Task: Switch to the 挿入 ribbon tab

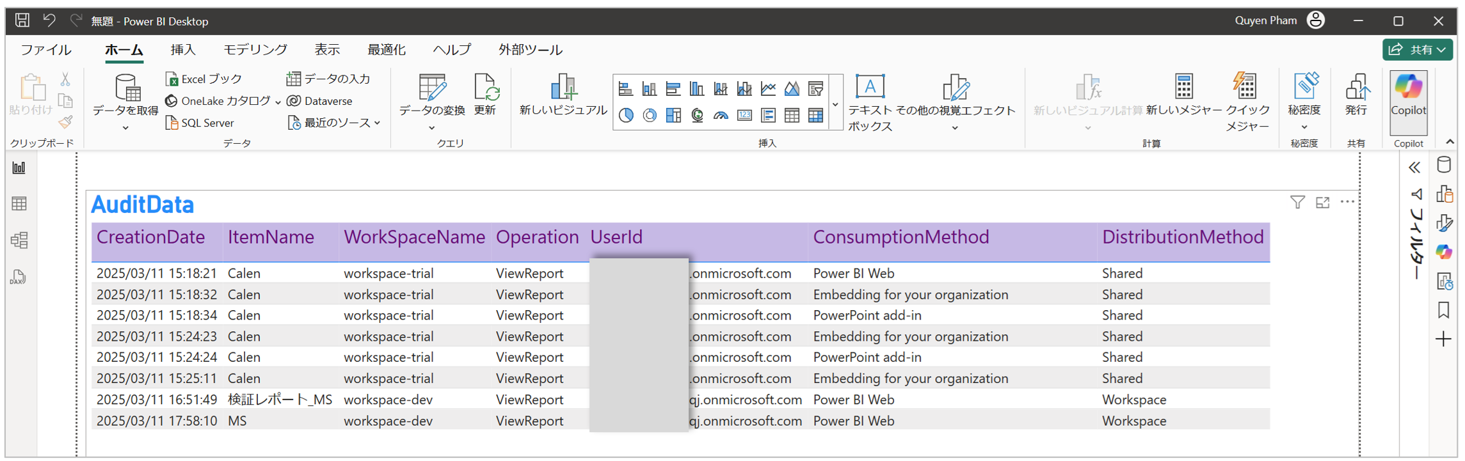Action: (183, 50)
